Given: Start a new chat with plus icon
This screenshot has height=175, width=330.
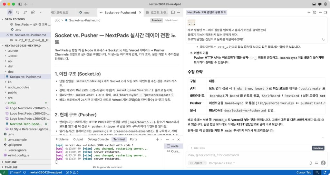Looking at the screenshot, I should click(309, 13).
